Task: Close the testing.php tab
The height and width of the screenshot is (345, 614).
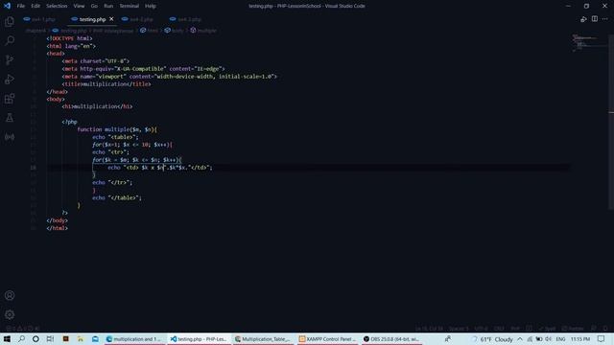Action: [x=111, y=19]
